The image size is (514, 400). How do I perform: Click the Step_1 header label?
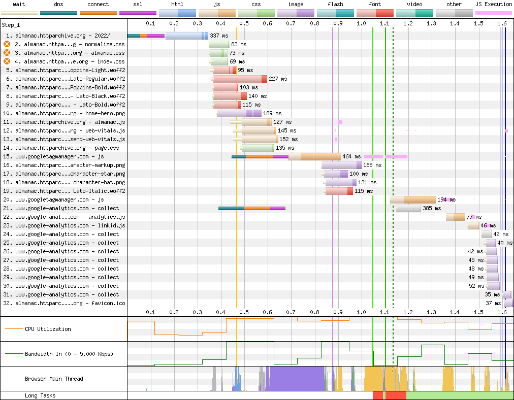click(x=11, y=24)
